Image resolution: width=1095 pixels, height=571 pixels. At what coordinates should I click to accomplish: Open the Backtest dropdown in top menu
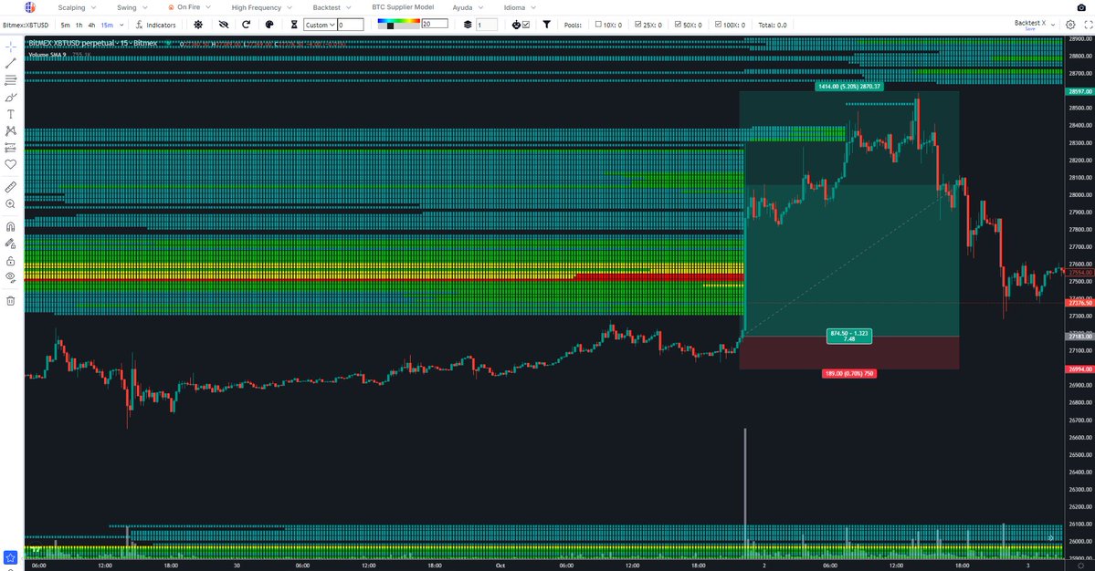pyautogui.click(x=332, y=7)
